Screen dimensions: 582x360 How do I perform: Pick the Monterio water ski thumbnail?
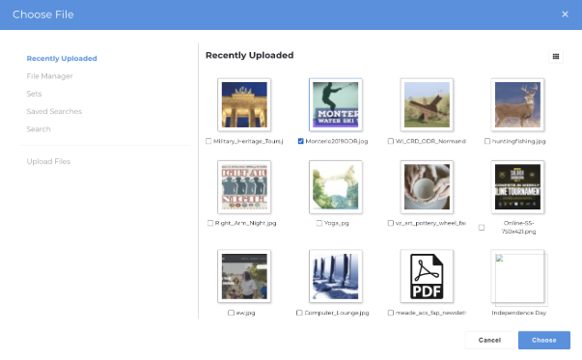tap(336, 104)
